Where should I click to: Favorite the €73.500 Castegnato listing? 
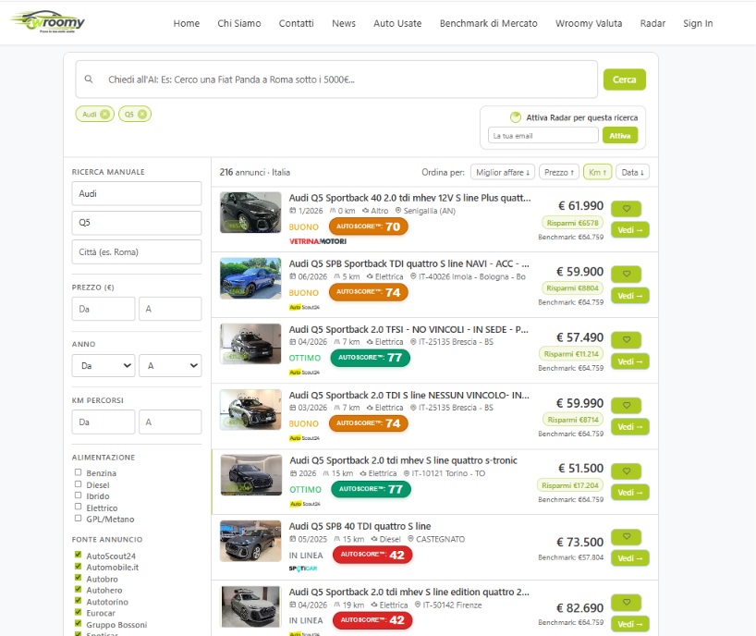627,537
